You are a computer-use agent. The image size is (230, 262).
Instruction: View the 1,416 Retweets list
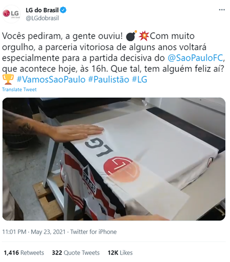pyautogui.click(x=24, y=253)
